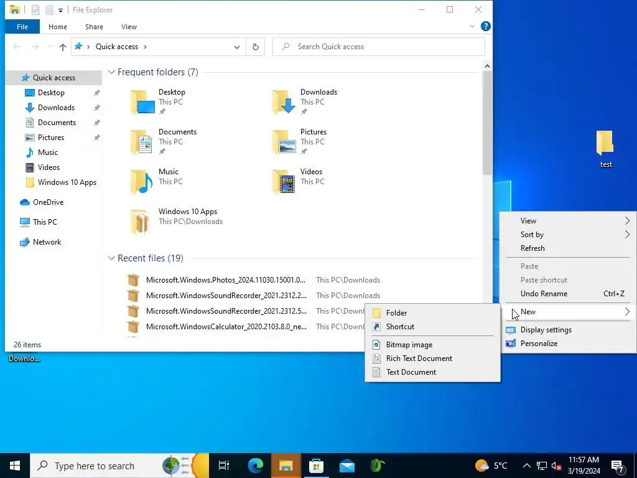Viewport: 637px width, 478px height.
Task: Switch to the View ribbon tab
Action: pyautogui.click(x=129, y=27)
